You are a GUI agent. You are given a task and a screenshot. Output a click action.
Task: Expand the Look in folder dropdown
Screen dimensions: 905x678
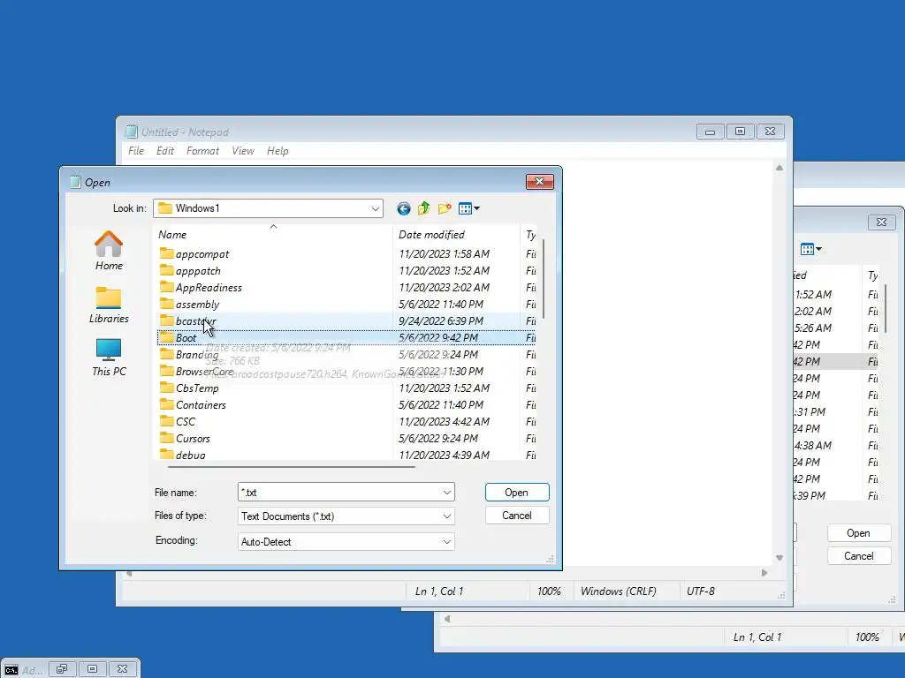tap(375, 208)
